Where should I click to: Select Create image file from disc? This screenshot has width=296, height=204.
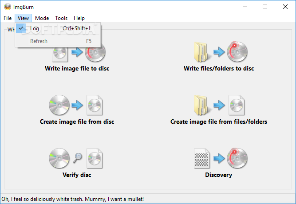tap(77, 122)
